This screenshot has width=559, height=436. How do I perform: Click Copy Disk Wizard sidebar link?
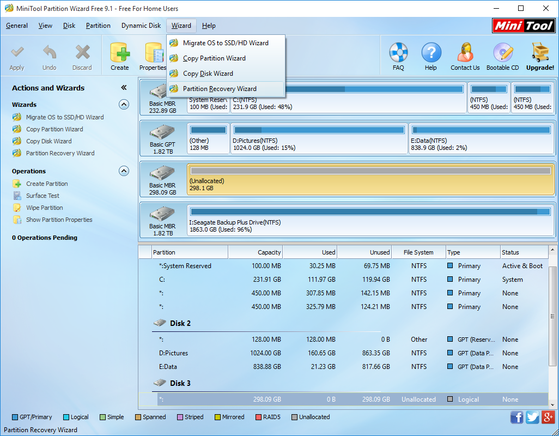[49, 141]
